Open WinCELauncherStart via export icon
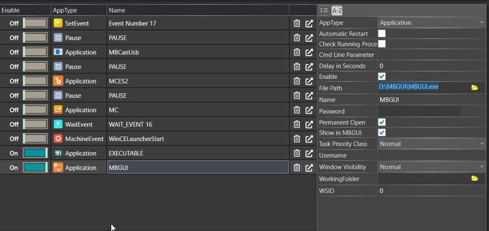Viewport: 489px width, 231px height. (309, 139)
